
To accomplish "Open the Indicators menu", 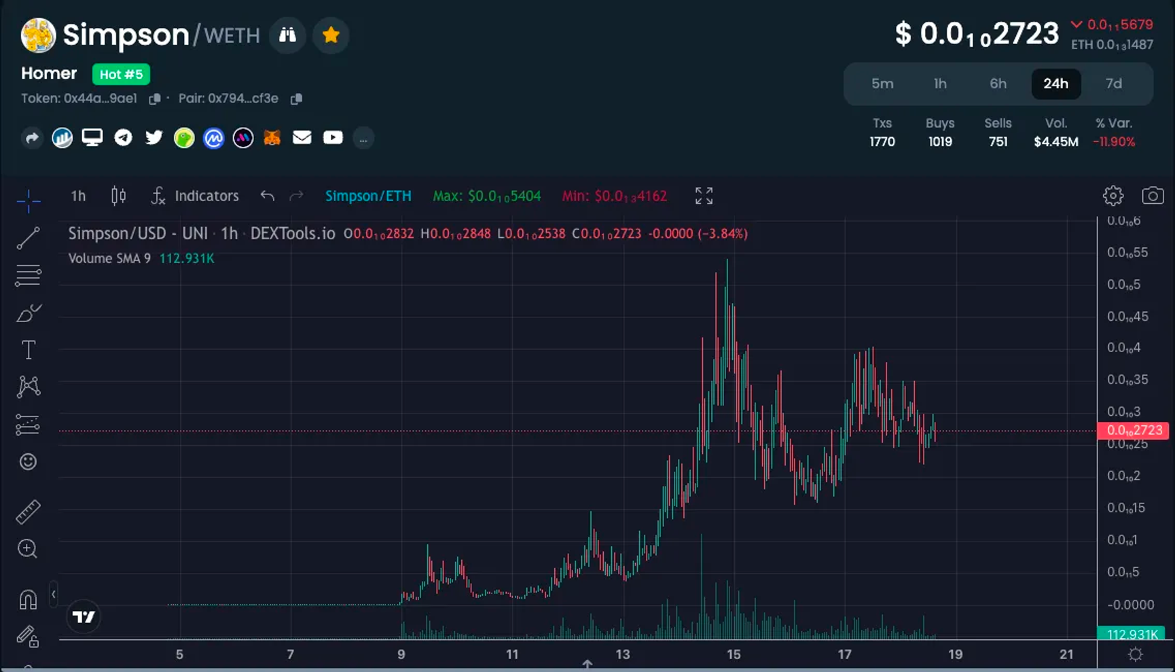I will [195, 196].
